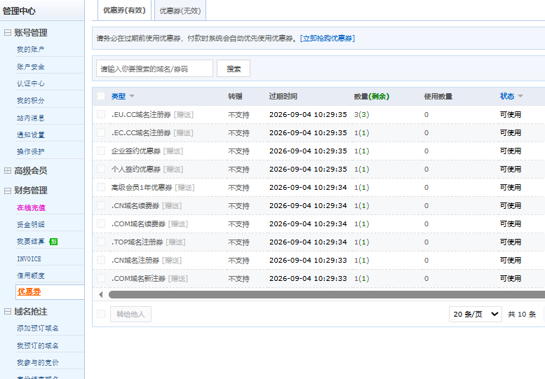Click the .TOP域名注册券 row type text
545x379 pixels.
pyautogui.click(x=137, y=242)
